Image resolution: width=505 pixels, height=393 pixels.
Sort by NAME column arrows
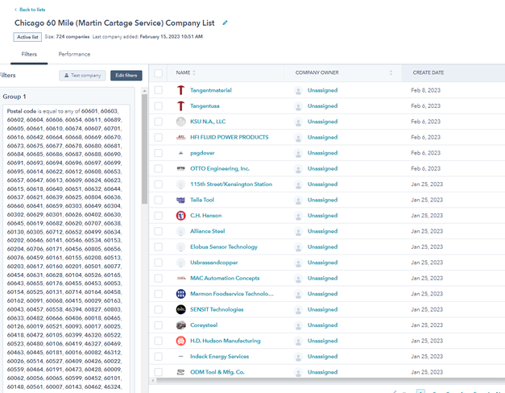click(194, 72)
